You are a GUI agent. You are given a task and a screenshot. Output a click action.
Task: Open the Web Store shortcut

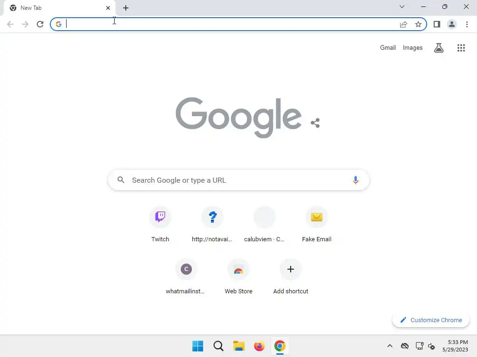click(238, 277)
